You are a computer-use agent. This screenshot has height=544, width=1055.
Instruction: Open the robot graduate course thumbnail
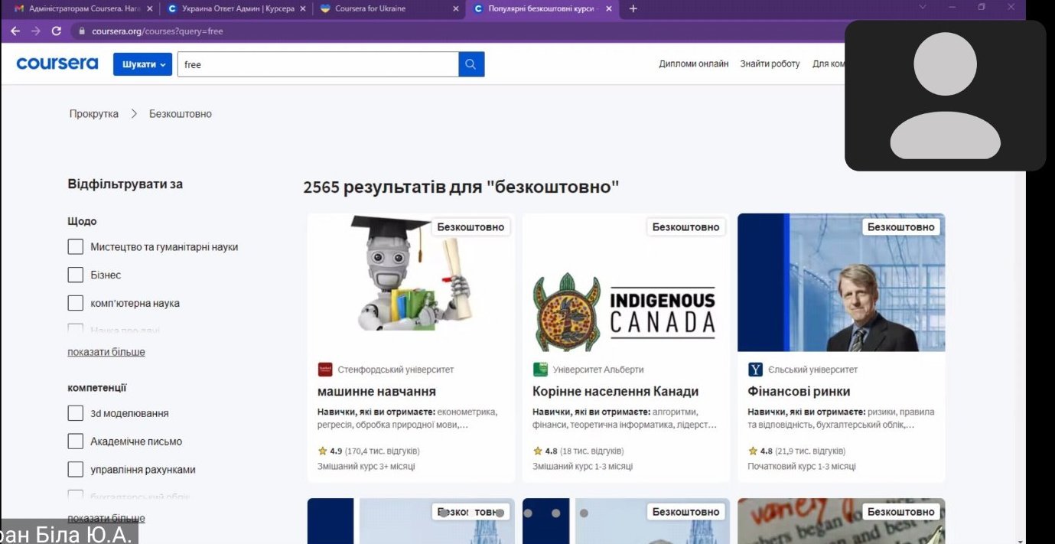click(411, 282)
